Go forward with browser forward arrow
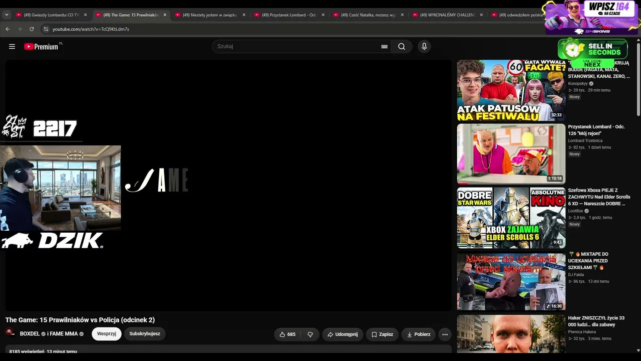641x361 pixels. pos(20,29)
